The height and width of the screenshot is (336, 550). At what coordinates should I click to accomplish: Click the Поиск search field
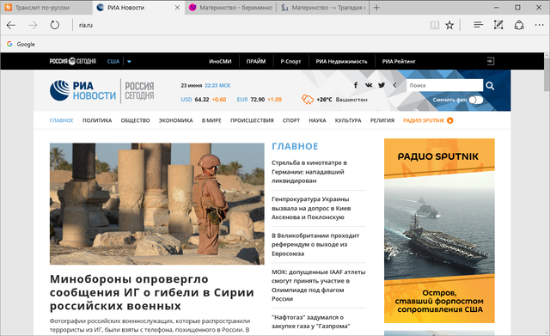(x=444, y=85)
